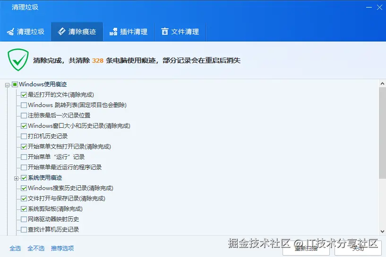The width and height of the screenshot is (386, 257).
Task: Expand the 系统使用痕迹 tree node
Action: click(x=16, y=178)
